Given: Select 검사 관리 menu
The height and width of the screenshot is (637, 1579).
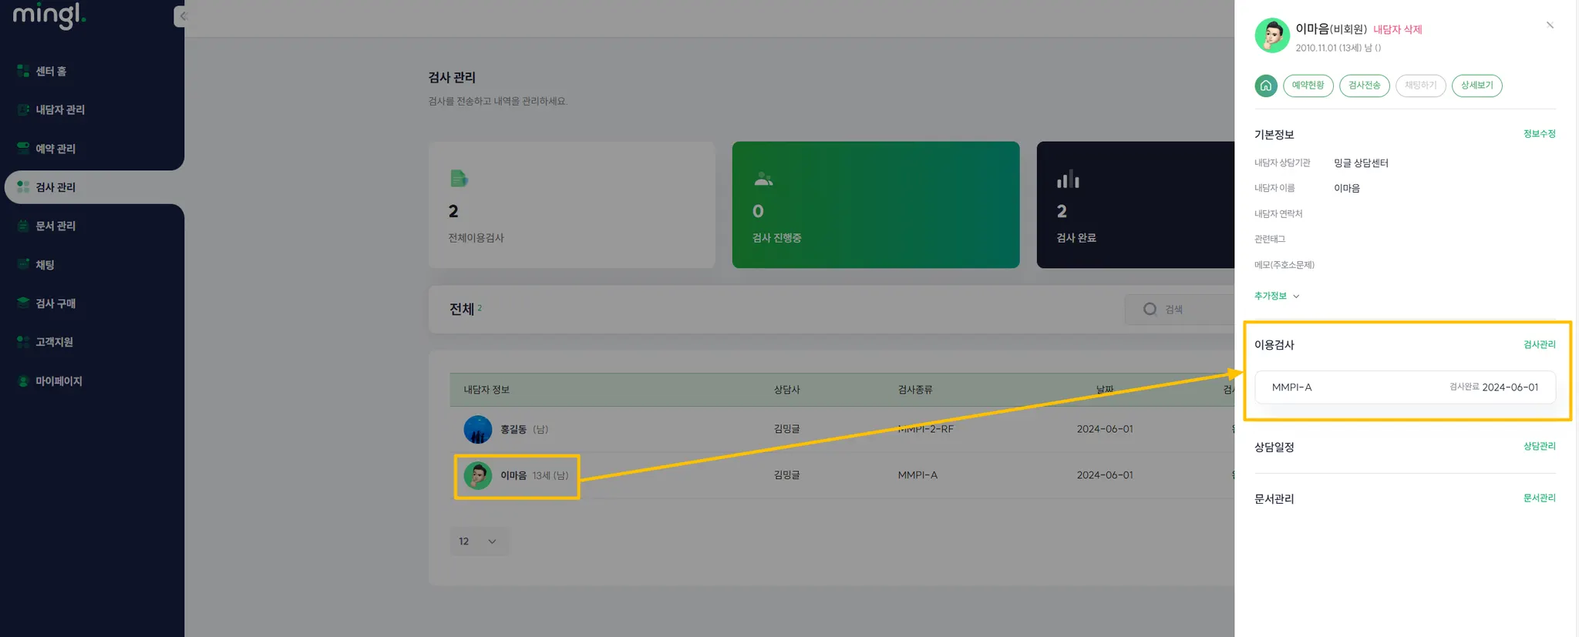Looking at the screenshot, I should tap(56, 187).
